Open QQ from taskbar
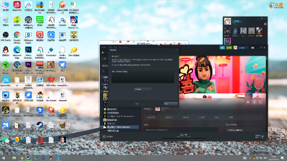Viewport: 287px width, 161px height. (x=51, y=158)
